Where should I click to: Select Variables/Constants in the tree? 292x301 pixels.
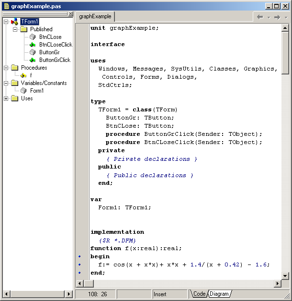44,83
